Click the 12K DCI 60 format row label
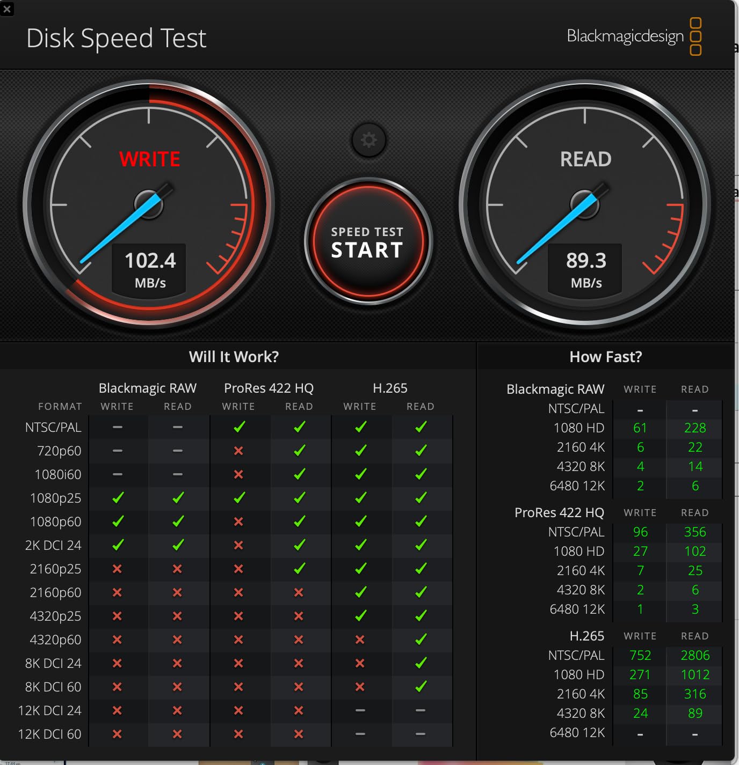The width and height of the screenshot is (739, 765). tap(50, 734)
